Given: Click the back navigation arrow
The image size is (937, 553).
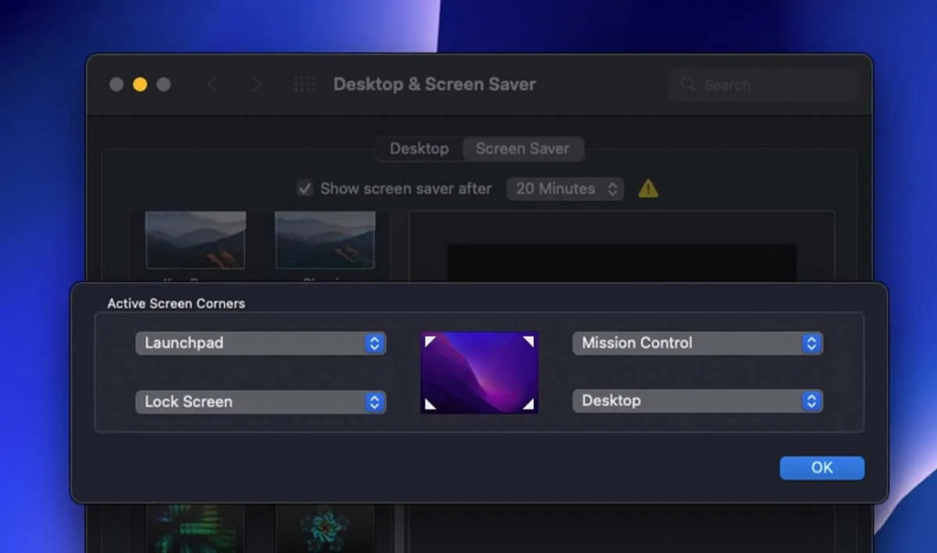Looking at the screenshot, I should [x=212, y=84].
